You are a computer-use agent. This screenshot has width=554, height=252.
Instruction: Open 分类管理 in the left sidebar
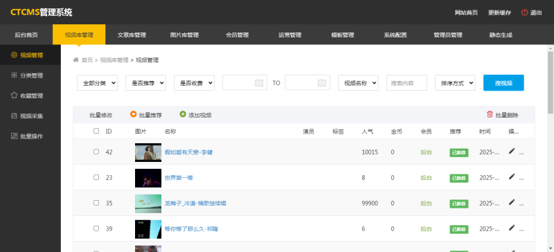[x=30, y=75]
